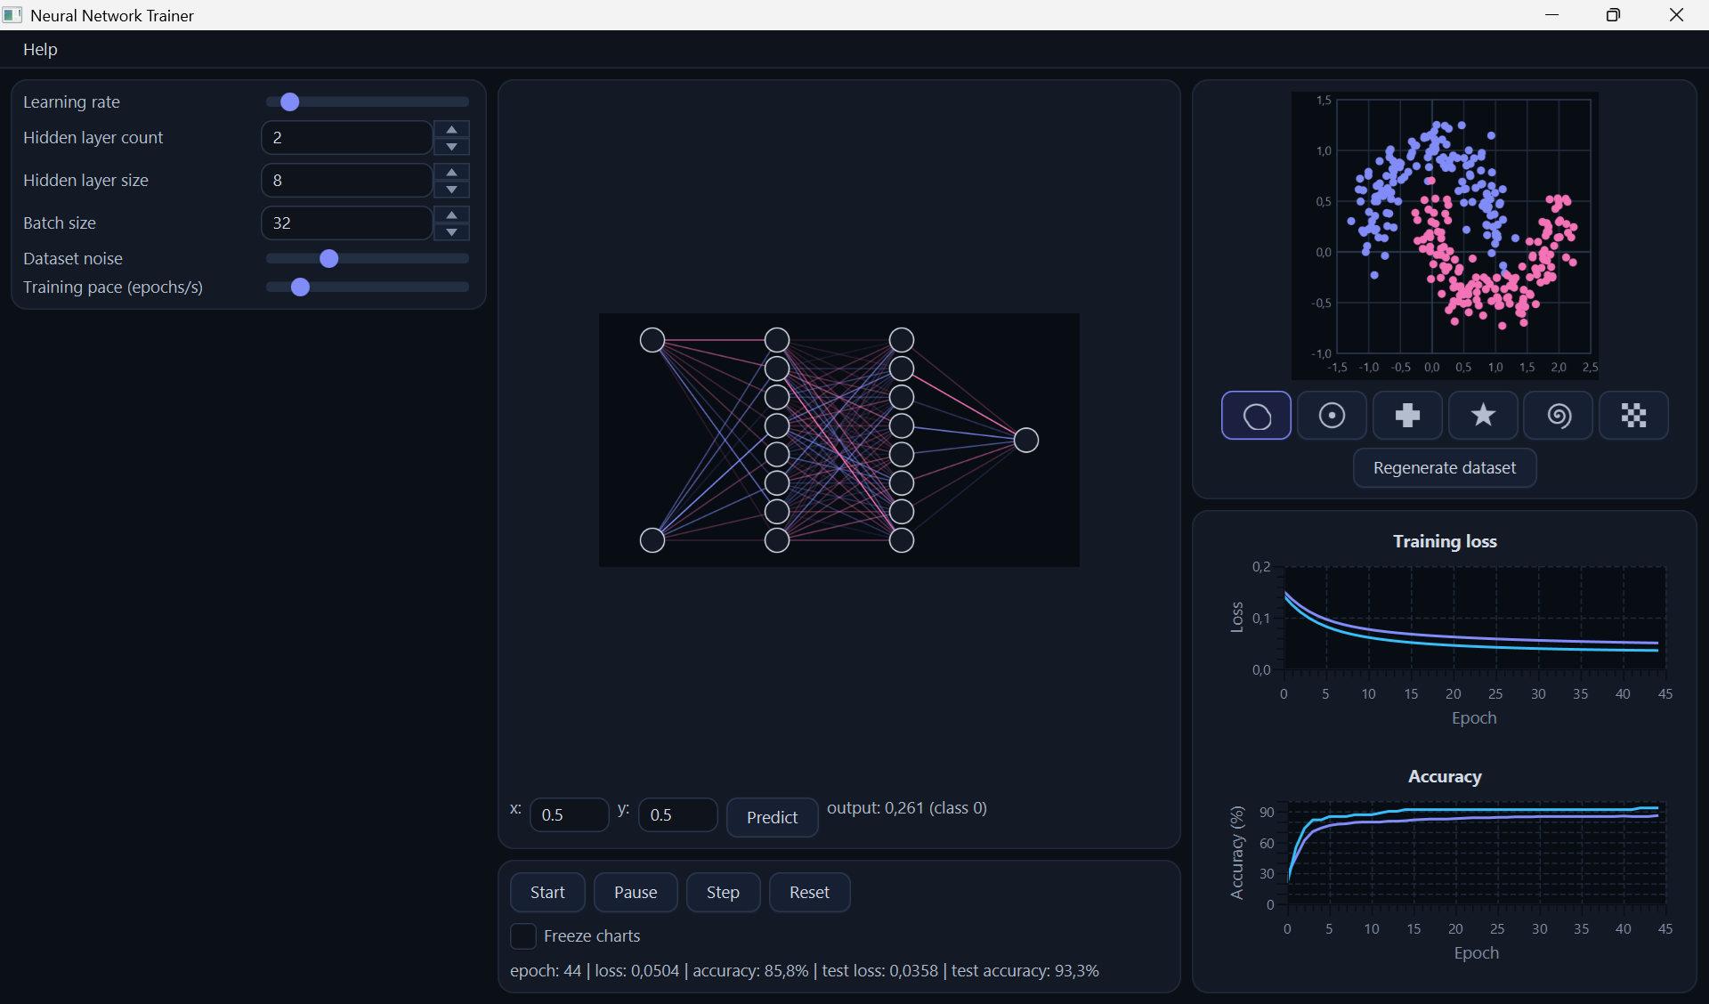Screen dimensions: 1709x1004
Task: Maximize or restore the application window
Action: (1613, 15)
